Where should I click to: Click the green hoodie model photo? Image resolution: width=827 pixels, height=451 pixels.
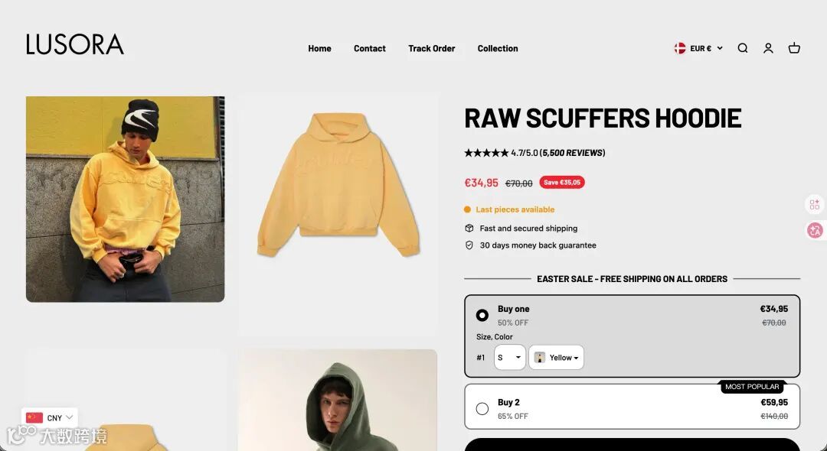point(338,400)
